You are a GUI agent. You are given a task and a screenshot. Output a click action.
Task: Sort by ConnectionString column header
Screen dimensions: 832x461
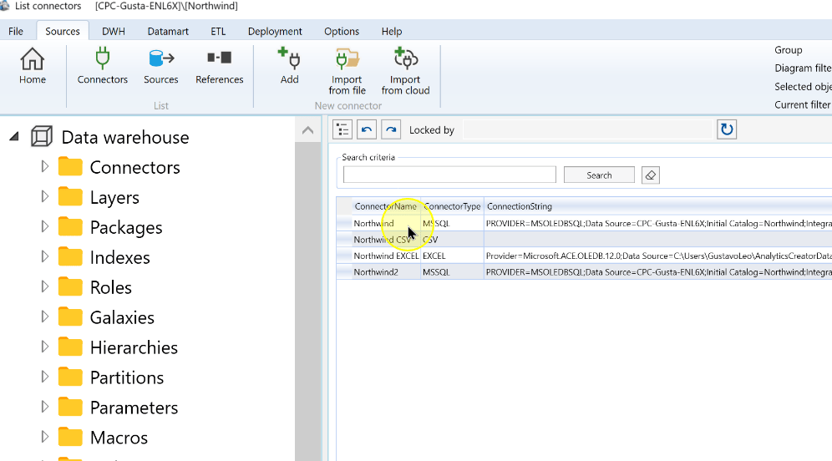[x=658, y=206]
